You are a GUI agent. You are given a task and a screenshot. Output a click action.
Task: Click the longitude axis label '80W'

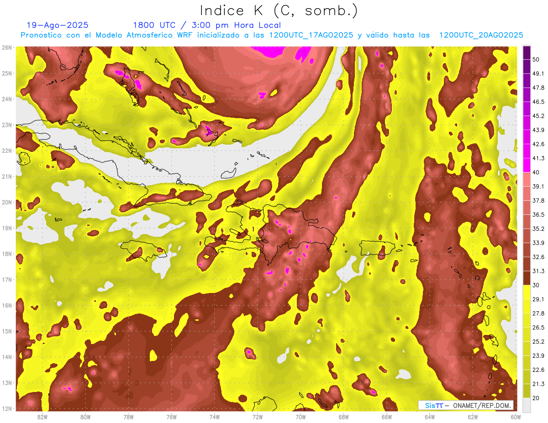click(x=85, y=417)
